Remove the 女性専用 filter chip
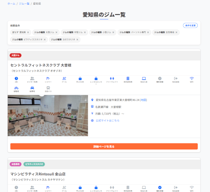Image resolution: width=210 pixels, height=192 pixels. [176, 32]
